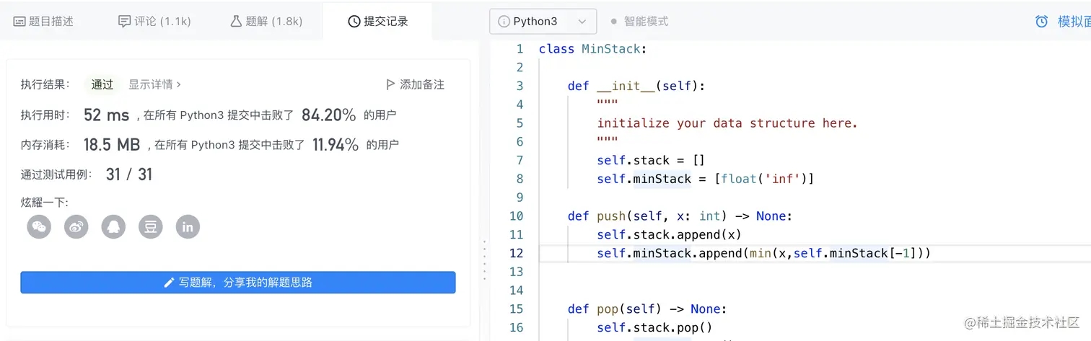The height and width of the screenshot is (341, 1091).
Task: Select the 提交记录 tab
Action: coord(377,22)
